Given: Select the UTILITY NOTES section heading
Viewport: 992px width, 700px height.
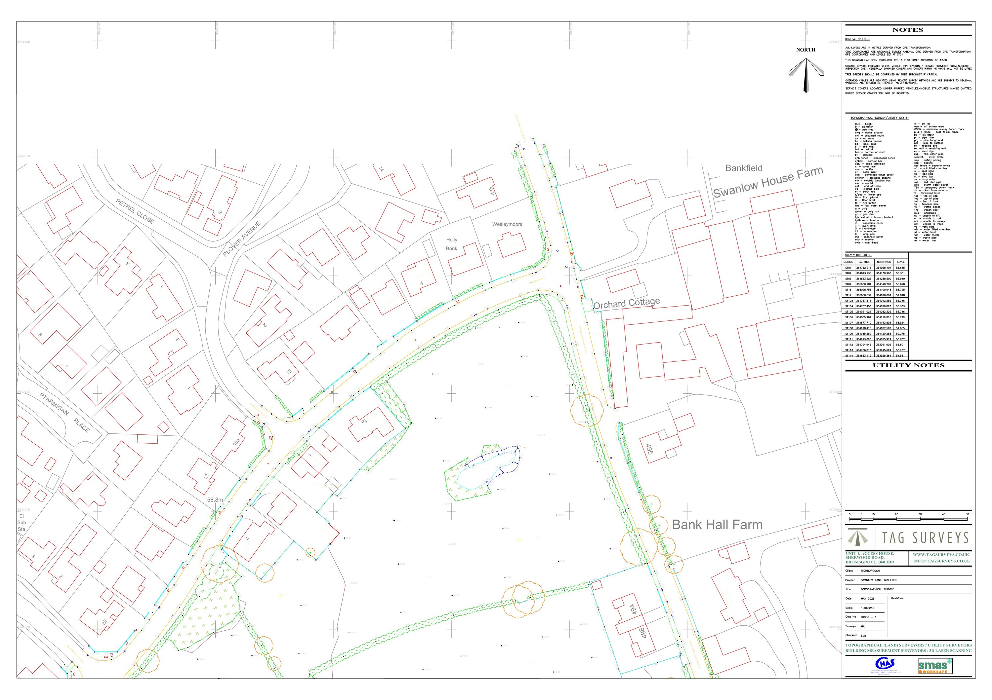Looking at the screenshot, I should point(908,365).
